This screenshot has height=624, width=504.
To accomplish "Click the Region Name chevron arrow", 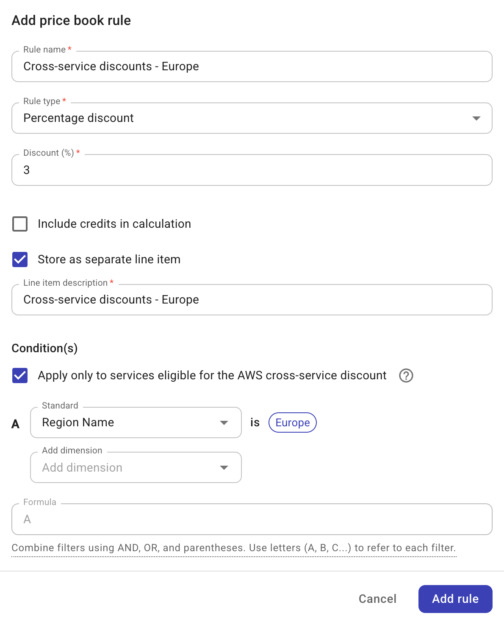I will 224,422.
